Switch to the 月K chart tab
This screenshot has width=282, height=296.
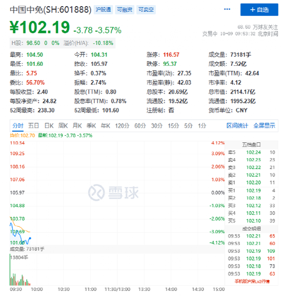coord(77,125)
